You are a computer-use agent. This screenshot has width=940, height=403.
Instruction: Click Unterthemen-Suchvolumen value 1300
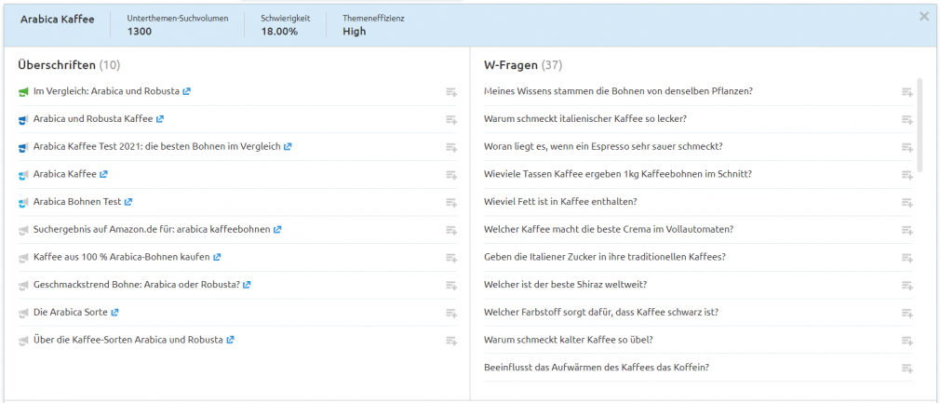click(139, 32)
